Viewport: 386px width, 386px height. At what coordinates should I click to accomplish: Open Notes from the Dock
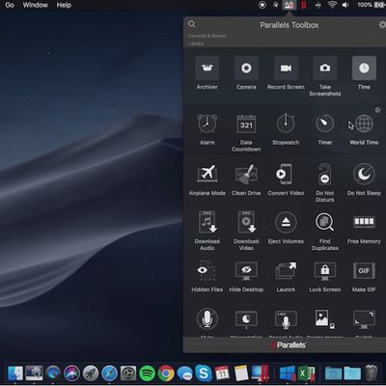[241, 373]
